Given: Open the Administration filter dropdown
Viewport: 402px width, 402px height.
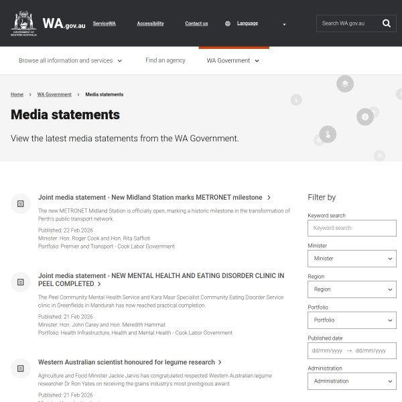Looking at the screenshot, I should coord(352,381).
